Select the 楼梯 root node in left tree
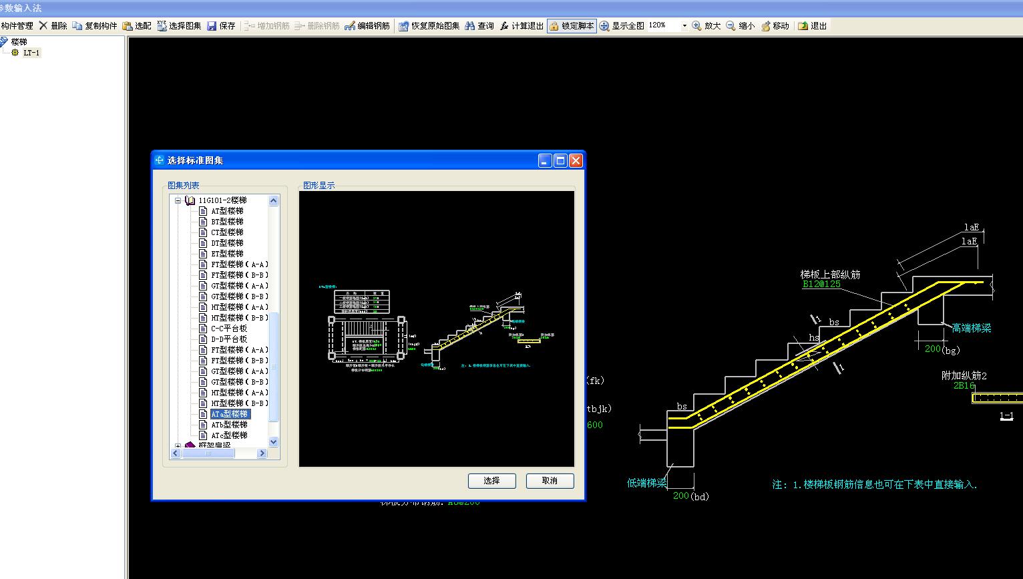Screen dimensions: 1023x579 coord(19,41)
